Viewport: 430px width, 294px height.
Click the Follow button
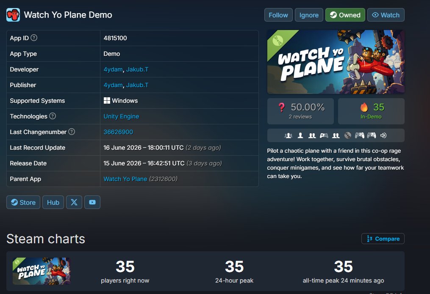(x=278, y=15)
